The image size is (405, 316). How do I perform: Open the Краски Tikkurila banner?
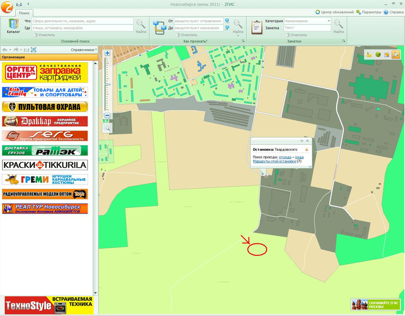click(45, 165)
